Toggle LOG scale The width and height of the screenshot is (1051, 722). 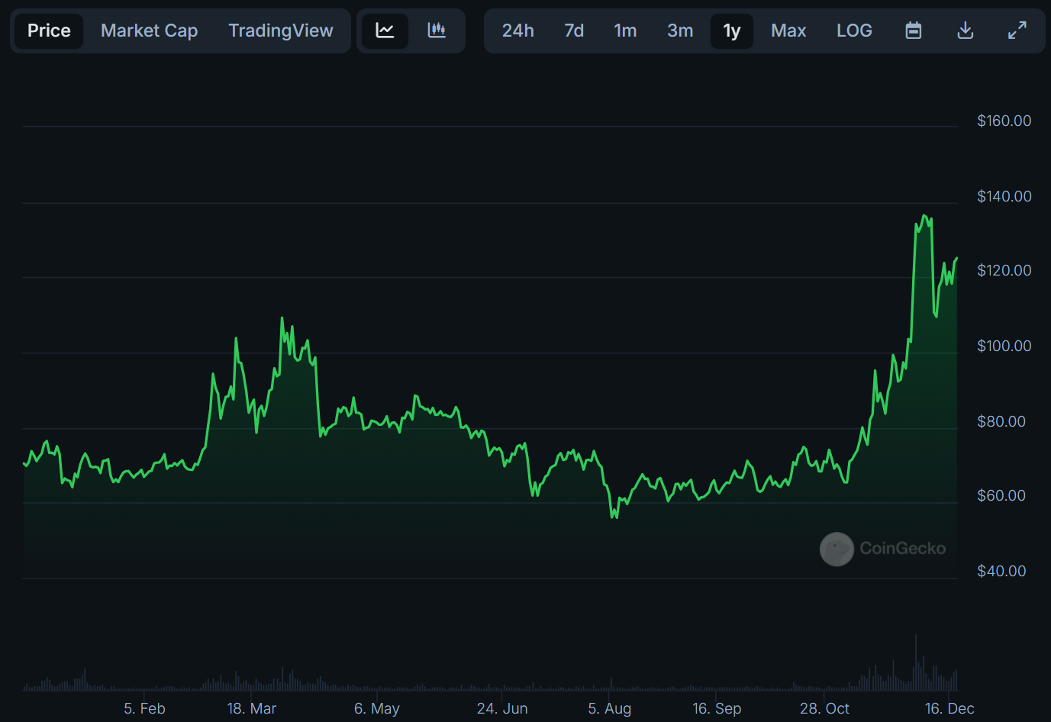coord(854,31)
